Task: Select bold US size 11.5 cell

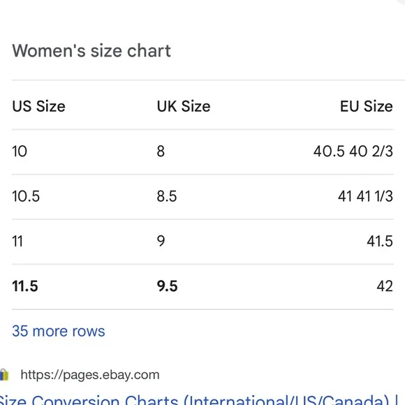Action: [x=25, y=286]
